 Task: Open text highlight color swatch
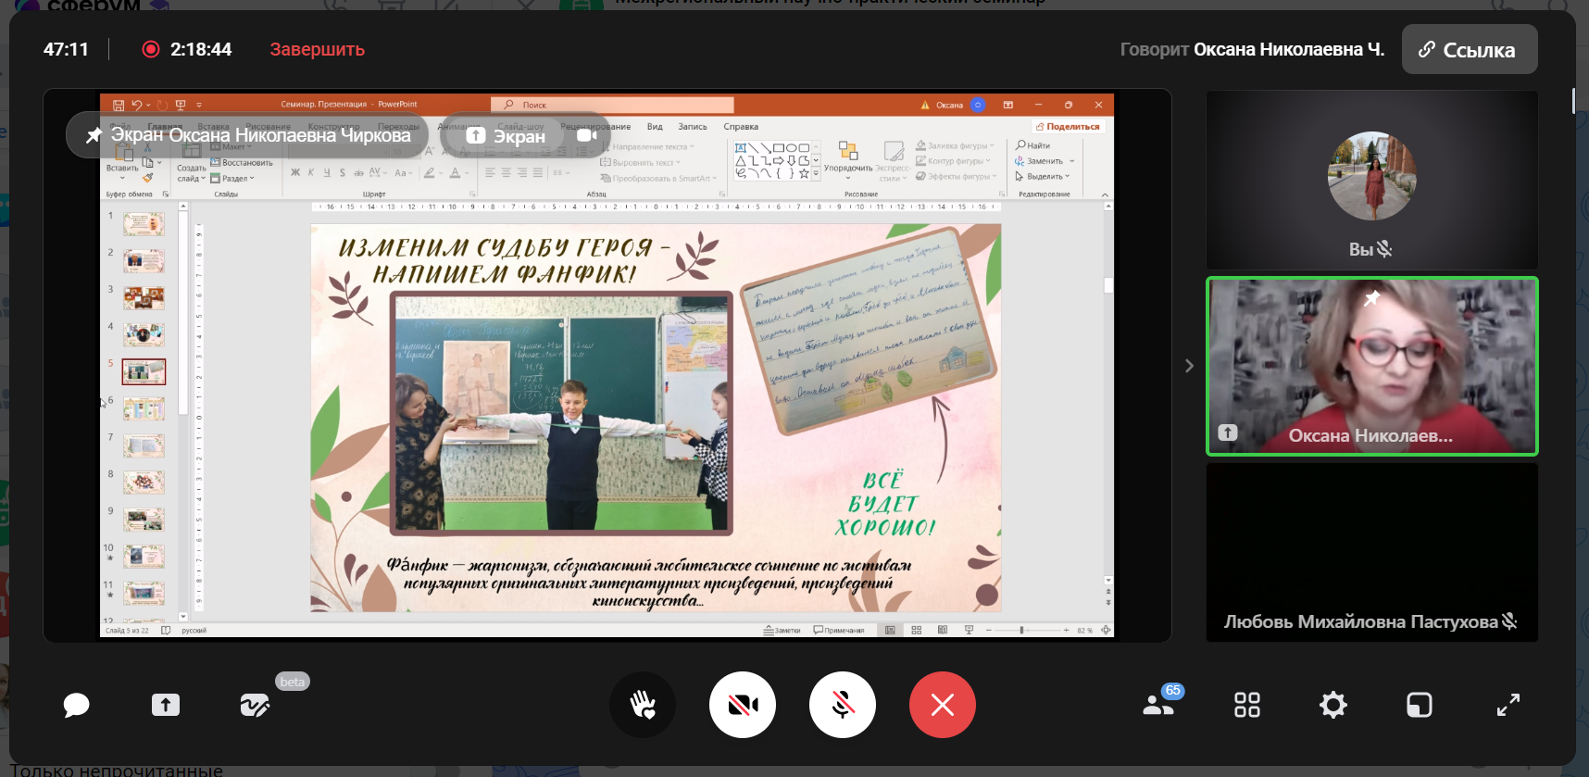tap(429, 172)
